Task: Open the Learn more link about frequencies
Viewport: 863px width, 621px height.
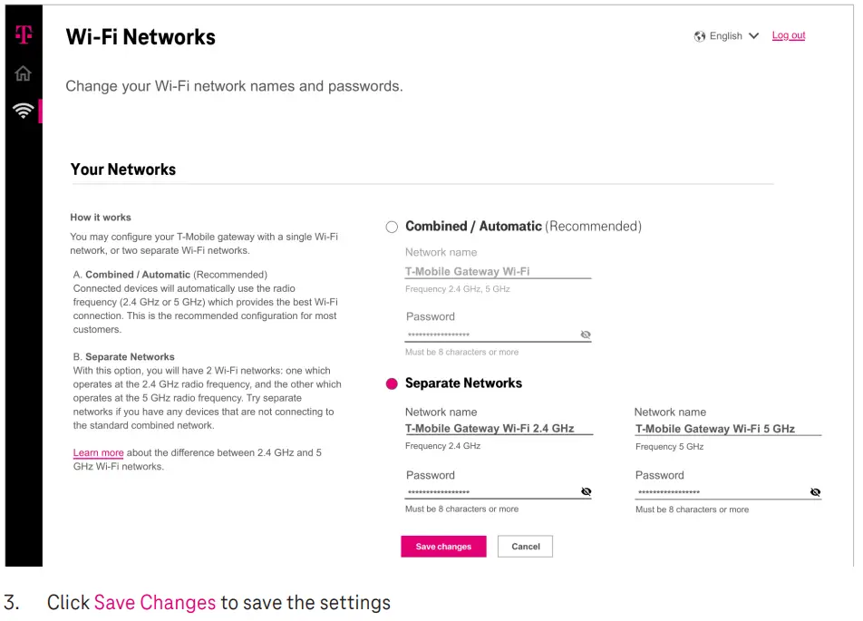Action: (98, 453)
